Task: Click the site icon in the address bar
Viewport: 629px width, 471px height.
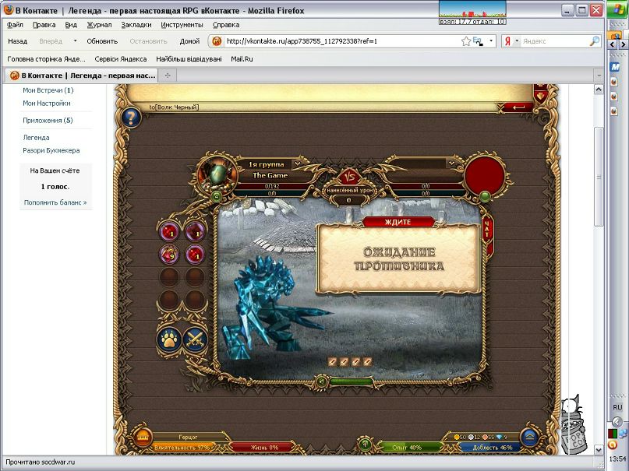Action: (x=217, y=40)
